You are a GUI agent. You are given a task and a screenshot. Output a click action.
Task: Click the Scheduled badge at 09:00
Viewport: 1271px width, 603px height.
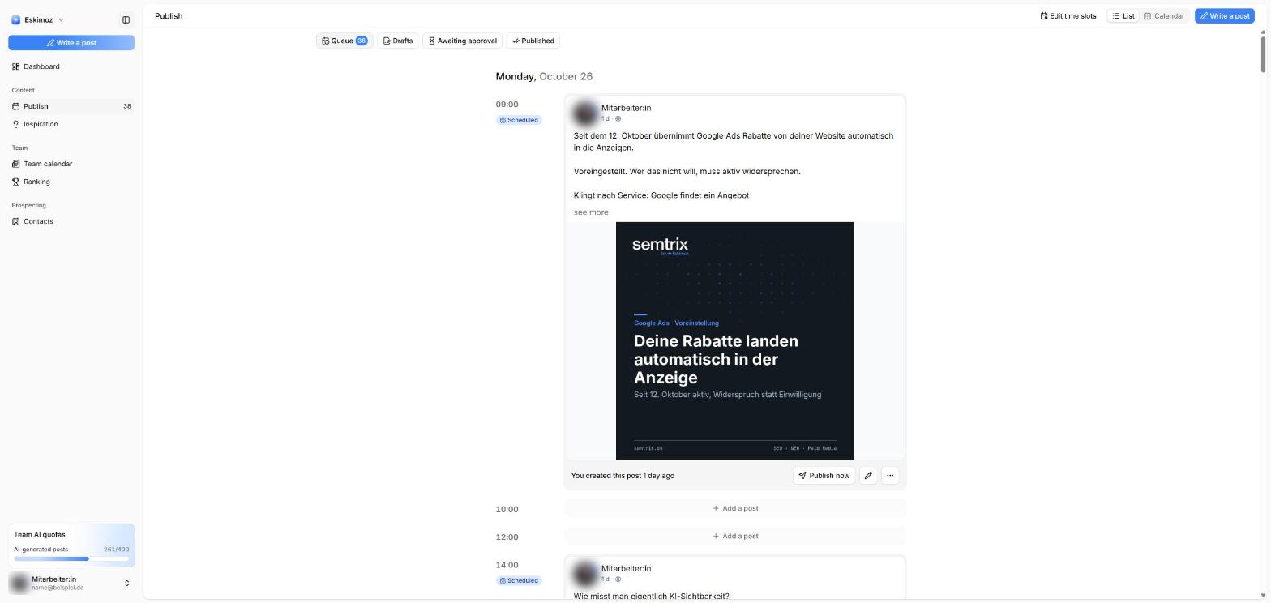click(519, 120)
